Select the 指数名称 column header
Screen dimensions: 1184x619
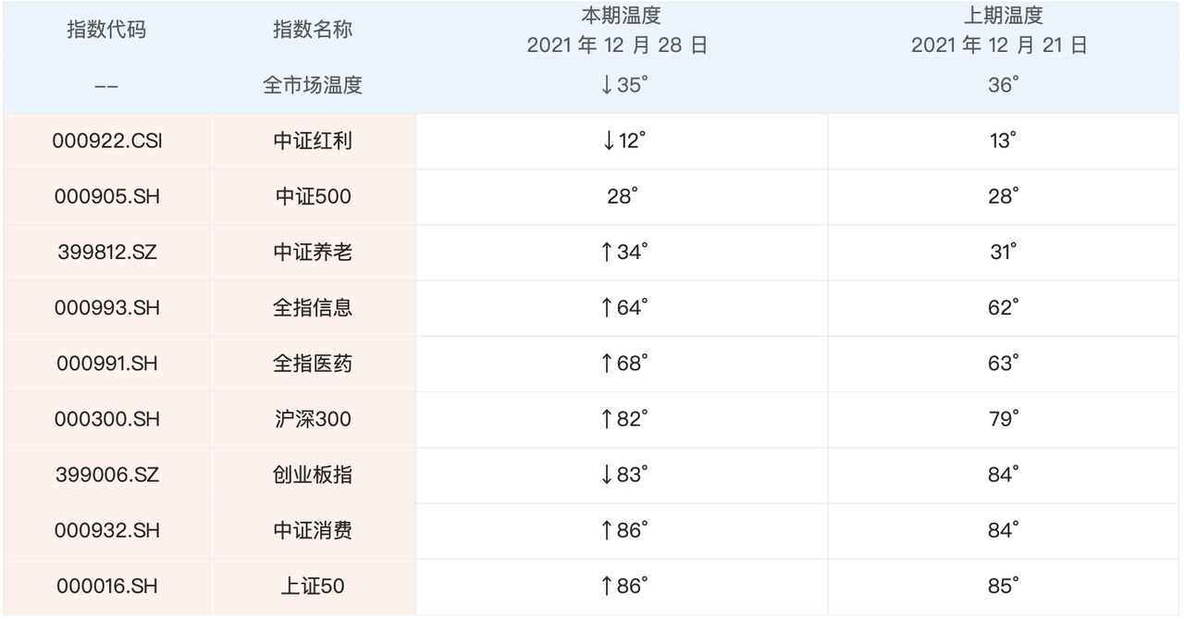[313, 30]
